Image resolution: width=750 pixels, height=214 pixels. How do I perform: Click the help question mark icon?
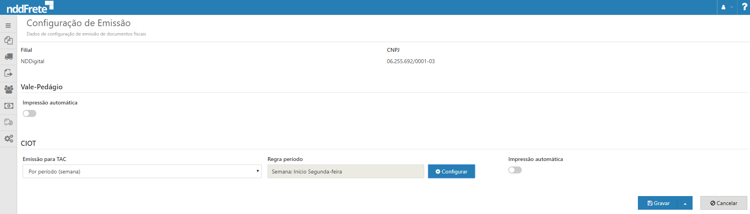744,7
